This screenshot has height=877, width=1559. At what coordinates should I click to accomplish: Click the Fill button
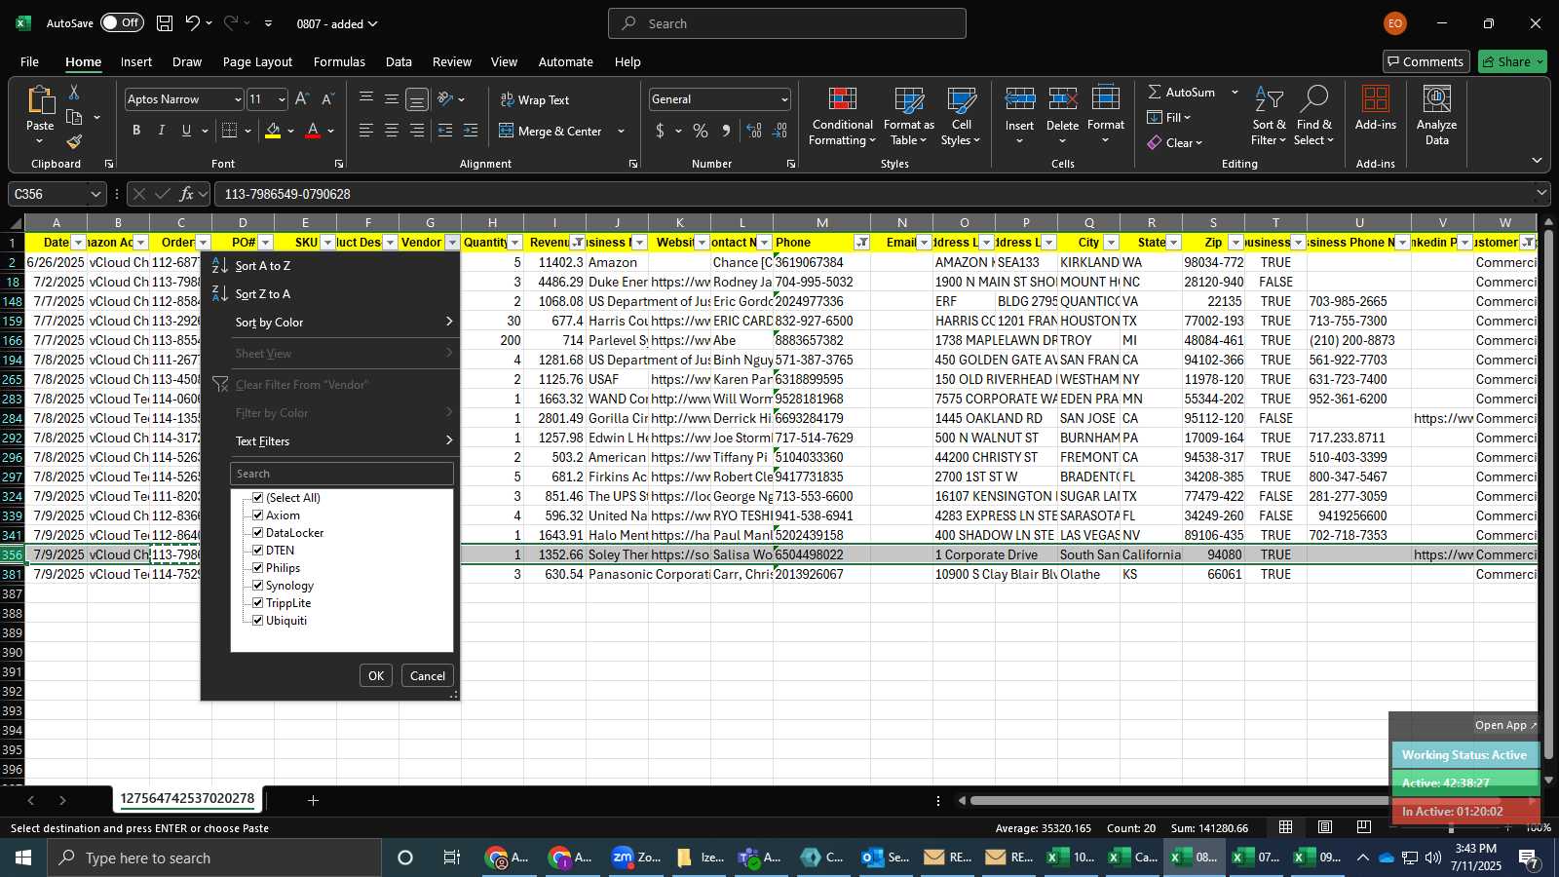point(1169,117)
